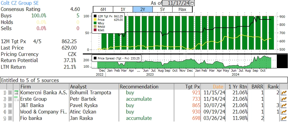288x122 pixels.
Task: Click the Return Potential value 37.1%
Action: pyautogui.click(x=70, y=60)
